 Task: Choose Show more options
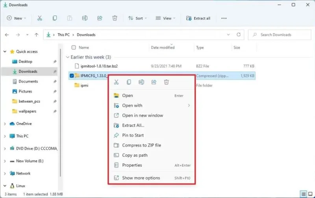(x=152, y=178)
